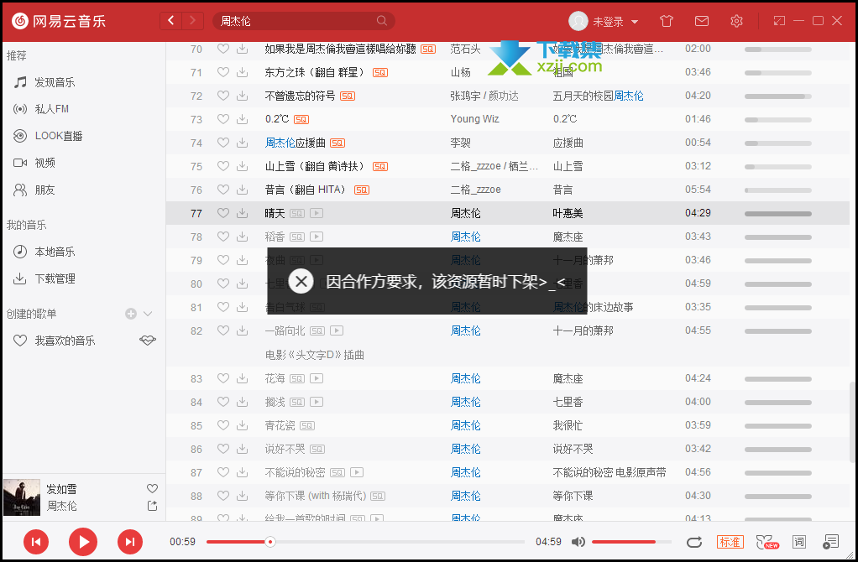
Task: Like song 77 晴天 with heart
Action: 222,213
